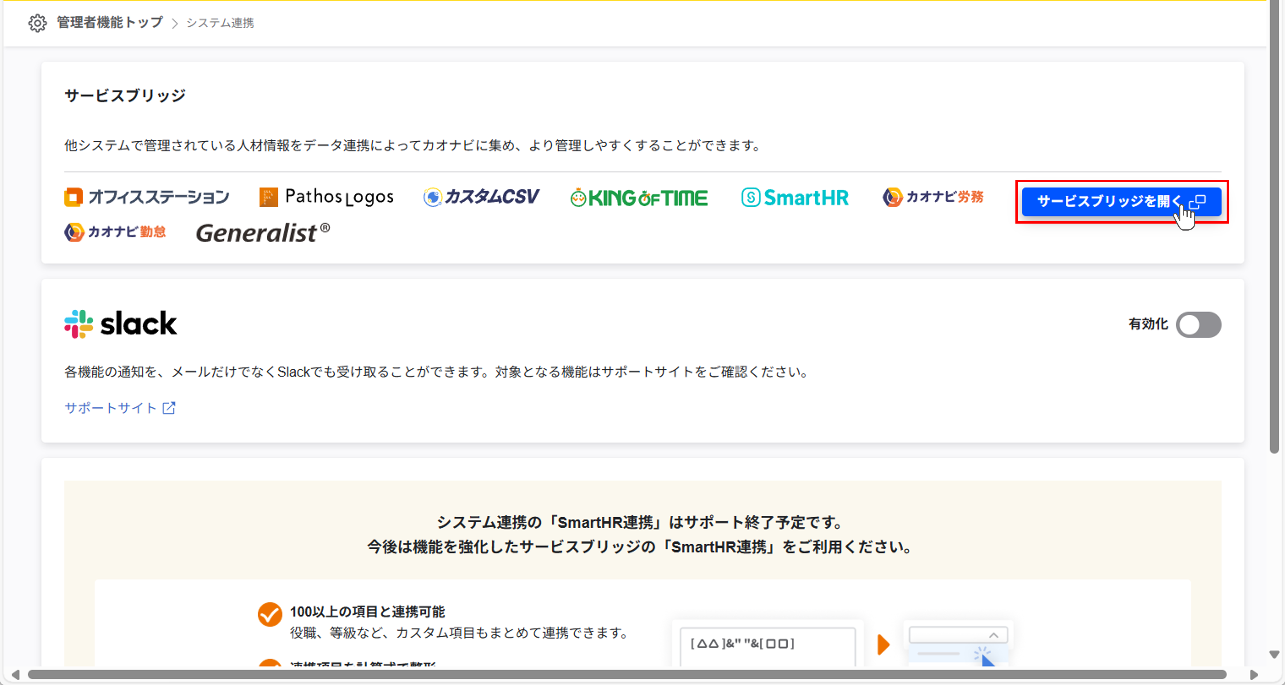This screenshot has height=685, width=1285.
Task: Click the external link icon after サポートサイト
Action: (x=169, y=408)
